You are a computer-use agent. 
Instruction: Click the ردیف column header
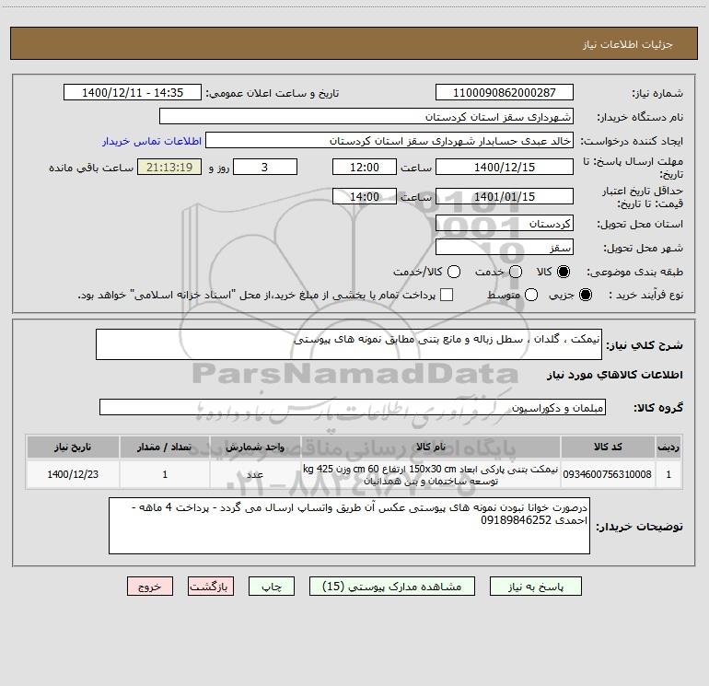click(668, 447)
